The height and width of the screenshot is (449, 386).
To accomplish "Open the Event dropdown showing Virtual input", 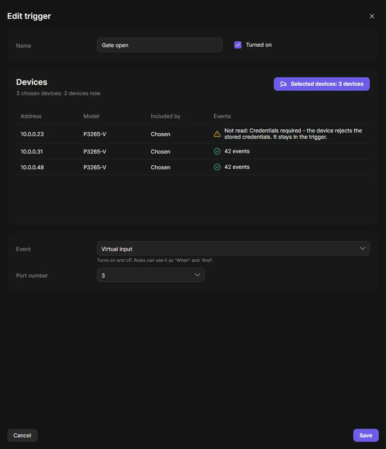I will [233, 248].
